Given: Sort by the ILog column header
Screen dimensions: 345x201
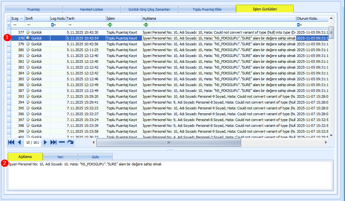Looking at the screenshot, I should 16,18.
